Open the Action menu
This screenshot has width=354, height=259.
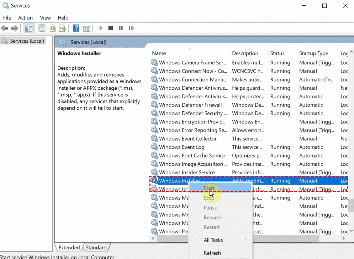[x=25, y=18]
